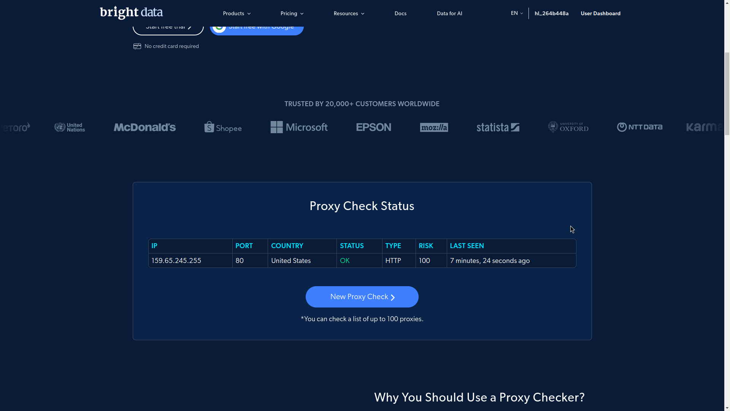The width and height of the screenshot is (730, 411).
Task: Select the McDonald's customer logo
Action: click(x=144, y=127)
